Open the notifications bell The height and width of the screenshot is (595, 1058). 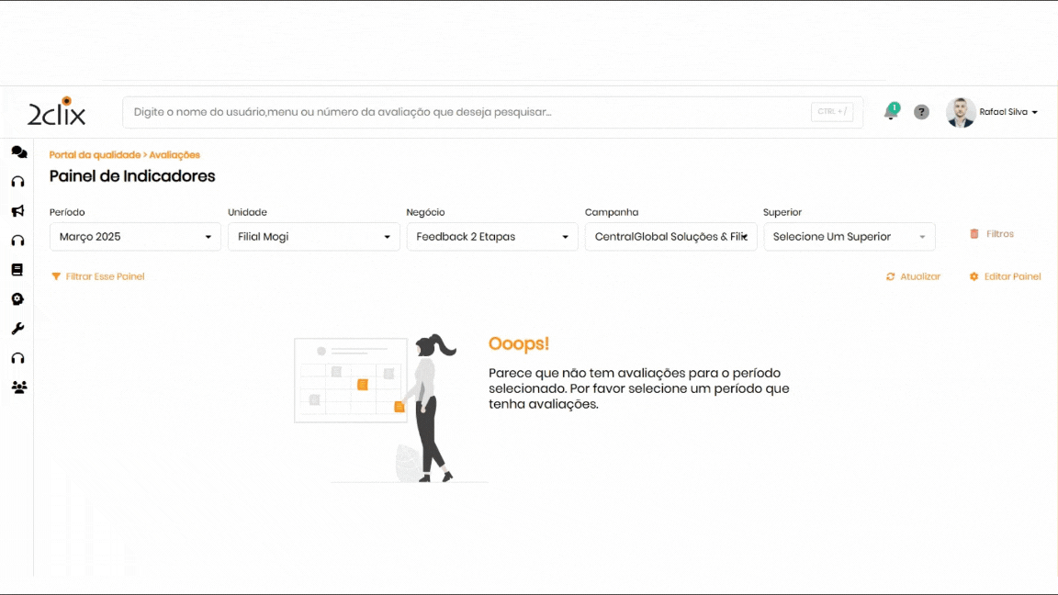point(890,112)
